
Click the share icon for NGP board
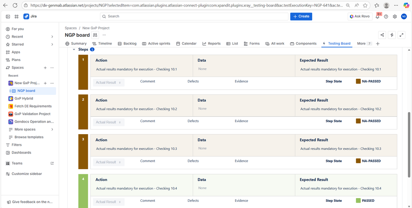pyautogui.click(x=382, y=35)
